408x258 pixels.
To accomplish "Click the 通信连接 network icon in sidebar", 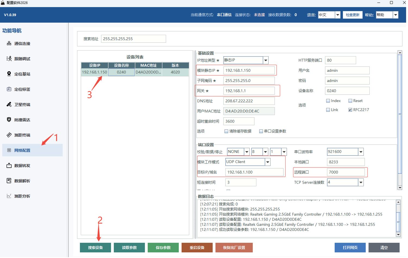I will [x=9, y=43].
